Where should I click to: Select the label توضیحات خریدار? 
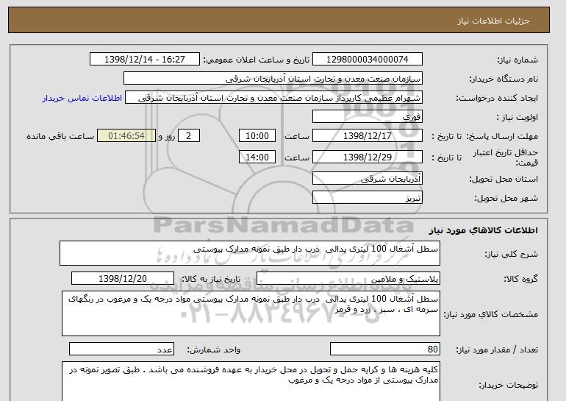(x=508, y=385)
